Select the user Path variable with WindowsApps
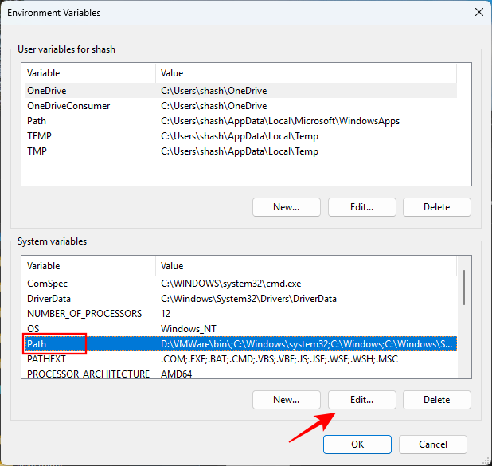 241,121
